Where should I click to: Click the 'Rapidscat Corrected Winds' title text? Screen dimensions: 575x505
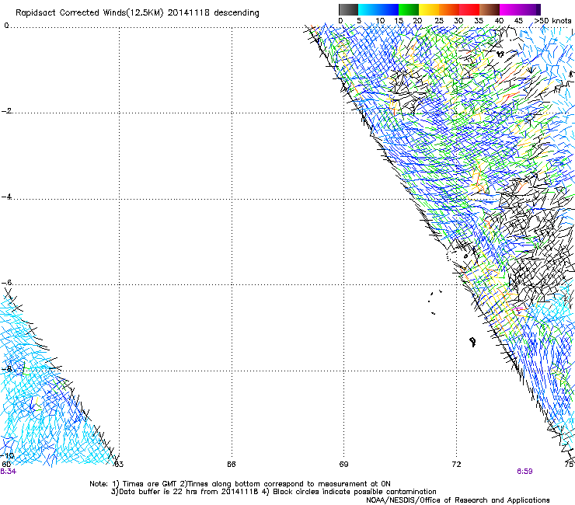70,13
